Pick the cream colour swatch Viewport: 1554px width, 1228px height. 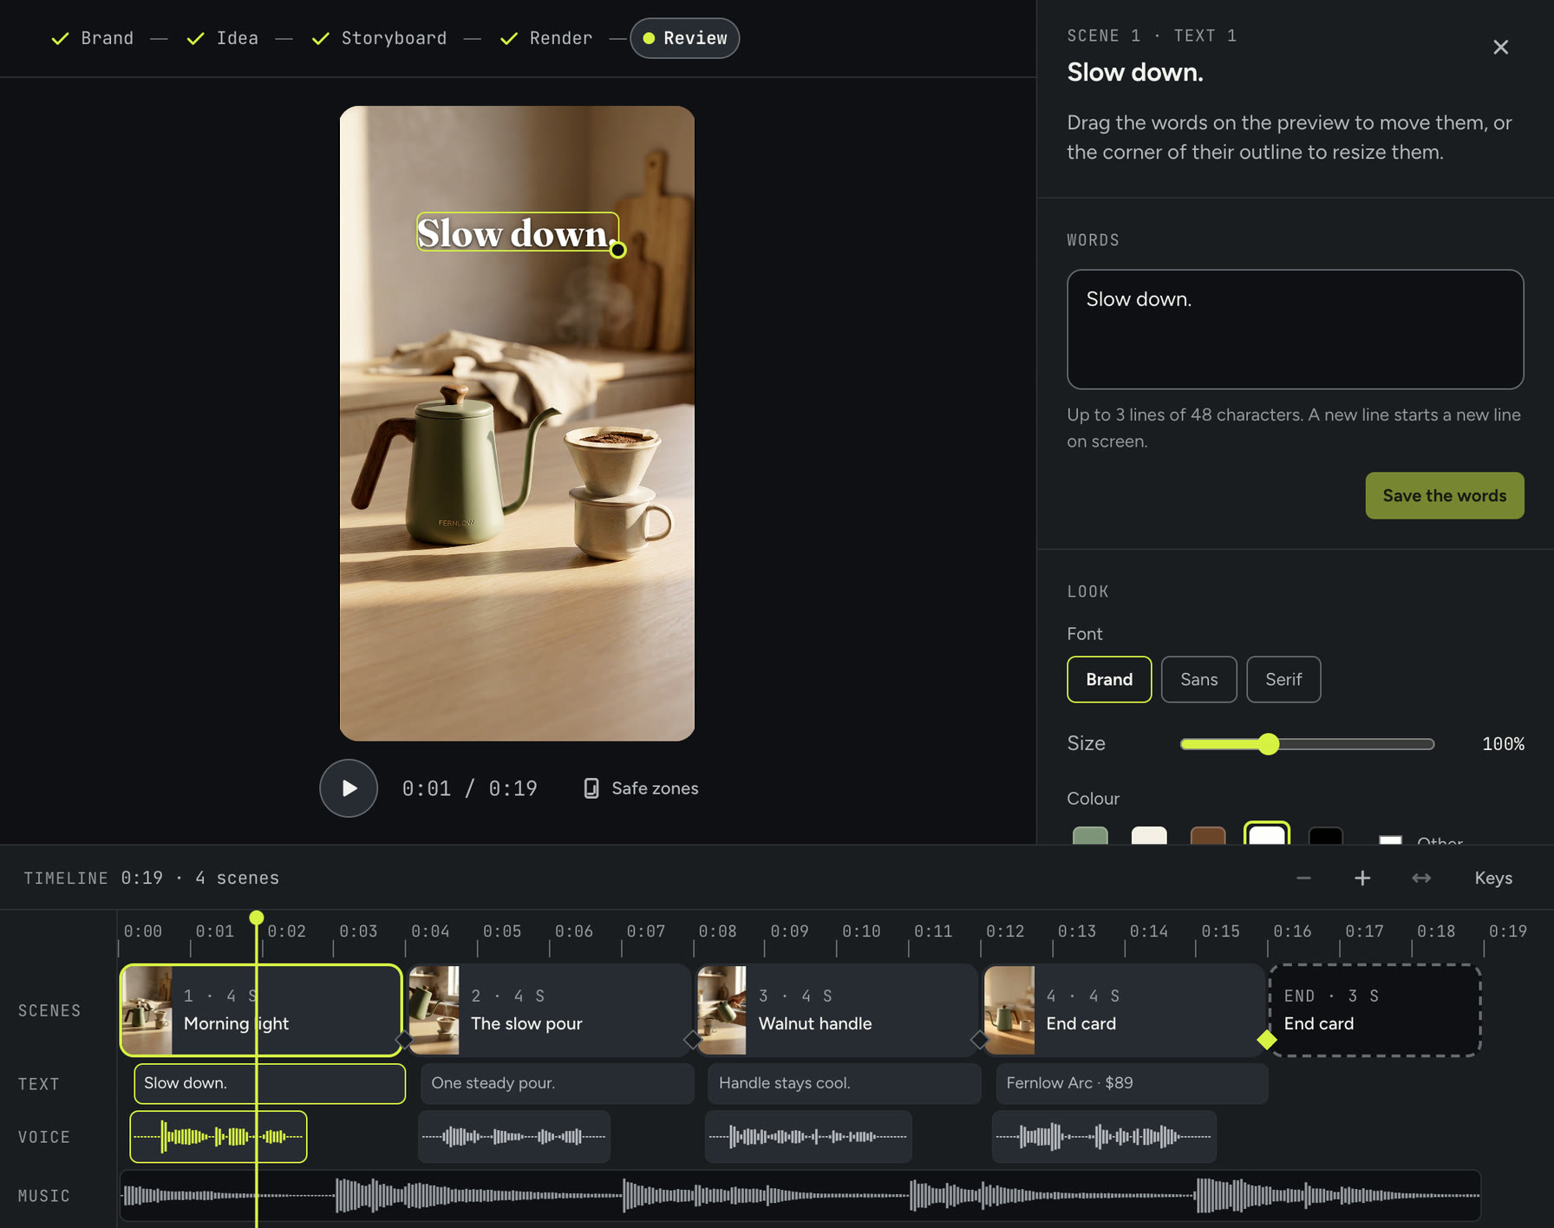(x=1149, y=835)
